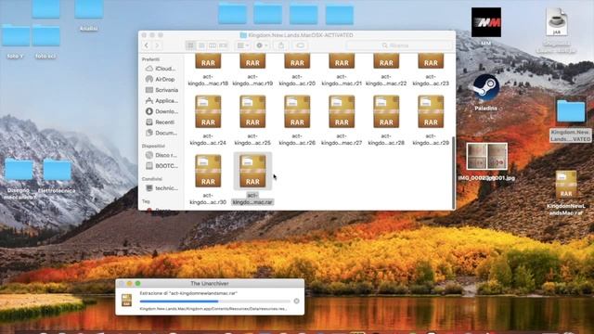Open the Finder arrange-by dropdown
Screen dimensions: 594x334
tap(242, 45)
